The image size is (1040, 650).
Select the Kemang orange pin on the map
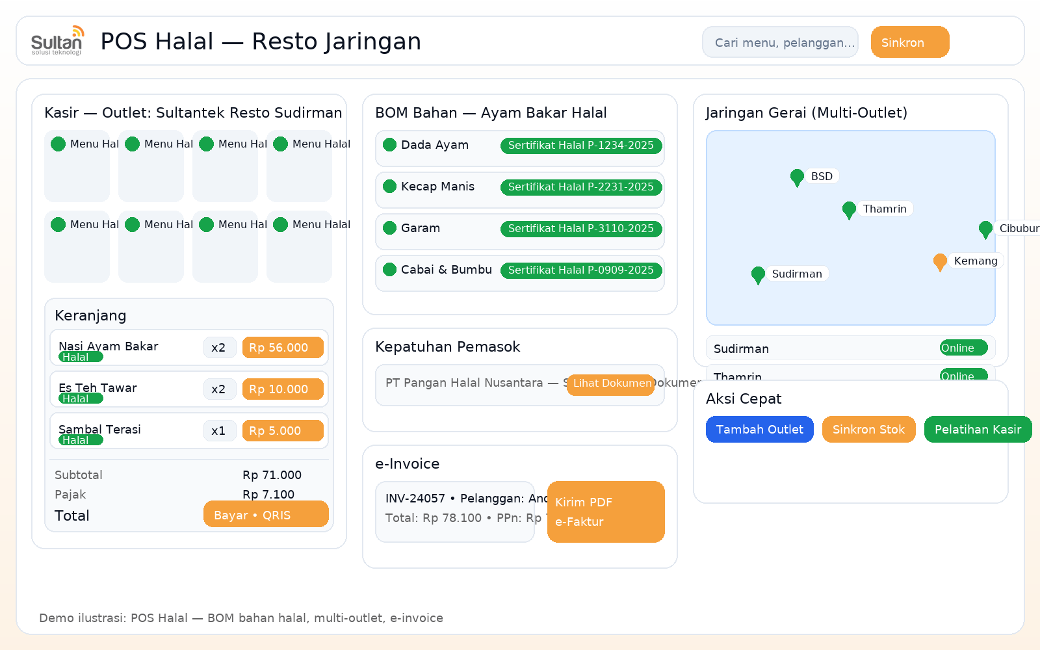(x=939, y=260)
